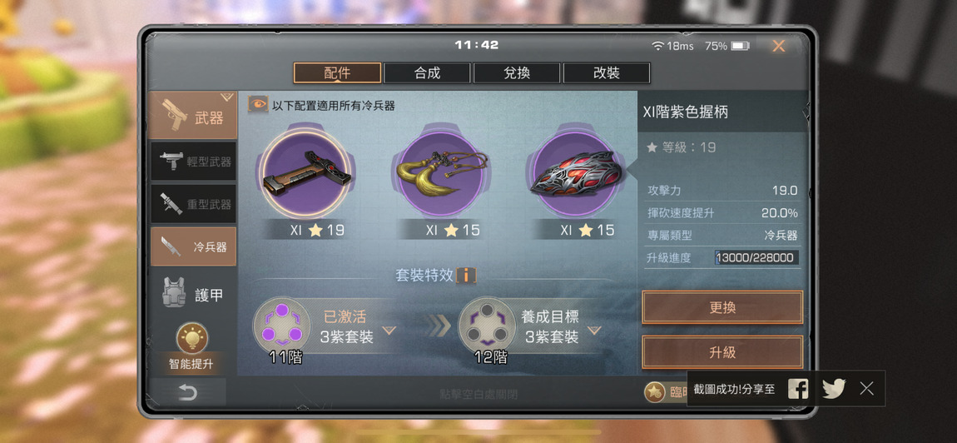The width and height of the screenshot is (957, 443).
Task: Tap the smart upgrade lightbulb icon
Action: (191, 338)
